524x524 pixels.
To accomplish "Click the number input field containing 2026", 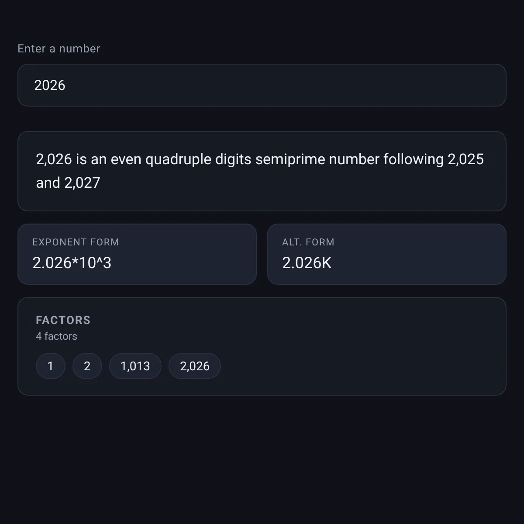I will tap(262, 85).
